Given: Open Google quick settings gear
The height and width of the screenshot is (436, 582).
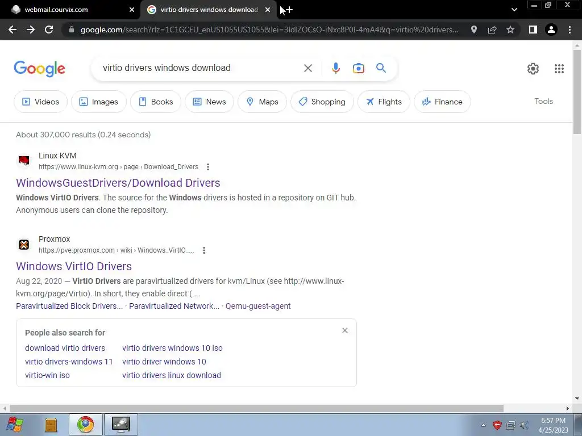Looking at the screenshot, I should tap(533, 69).
